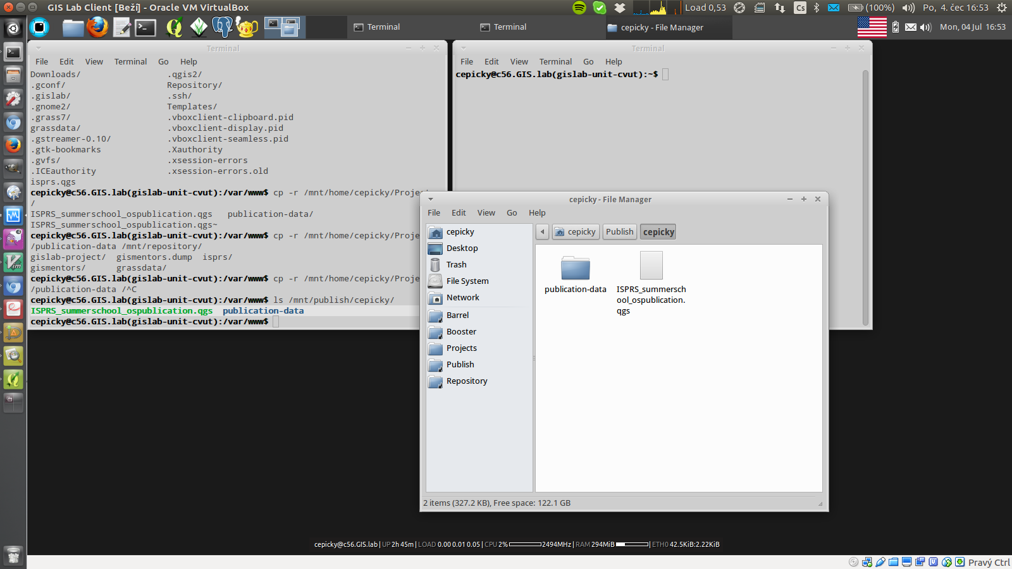
Task: Open Terminal menu in left terminal window
Action: pyautogui.click(x=130, y=62)
